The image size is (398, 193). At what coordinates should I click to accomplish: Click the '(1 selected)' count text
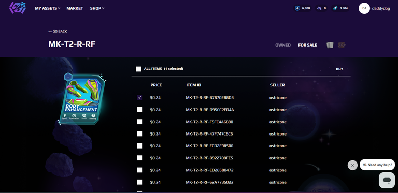[174, 69]
